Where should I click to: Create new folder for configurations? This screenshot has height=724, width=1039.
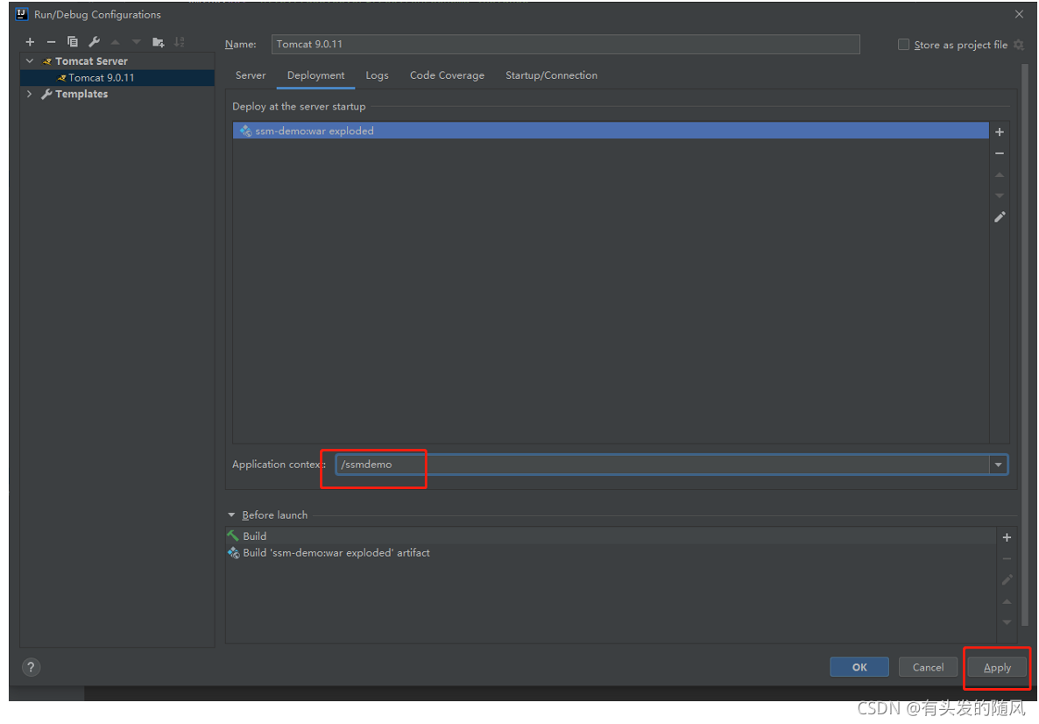click(x=158, y=42)
